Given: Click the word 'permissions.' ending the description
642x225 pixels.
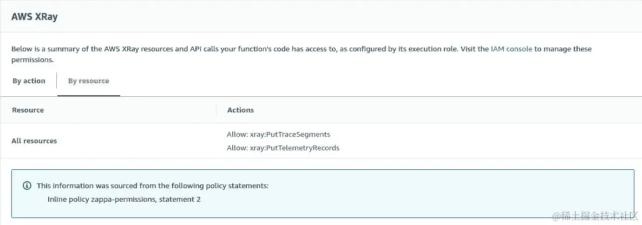Looking at the screenshot, I should coord(32,60).
